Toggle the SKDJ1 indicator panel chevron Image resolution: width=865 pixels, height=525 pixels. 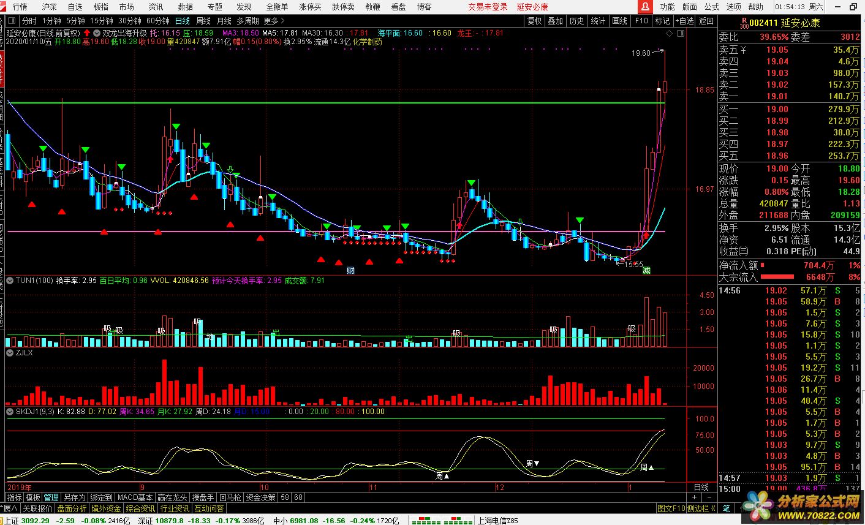10,412
